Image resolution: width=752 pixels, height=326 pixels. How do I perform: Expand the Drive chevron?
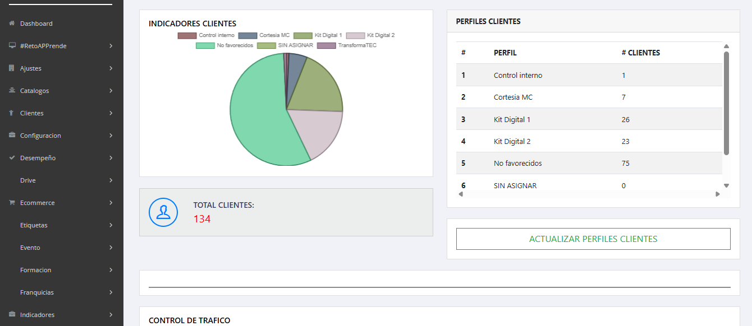click(111, 180)
